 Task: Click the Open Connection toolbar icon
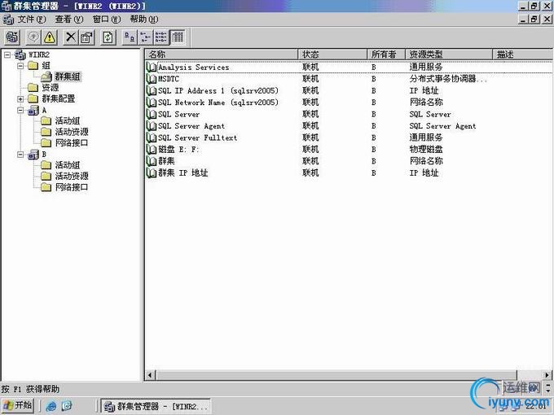tap(12, 37)
